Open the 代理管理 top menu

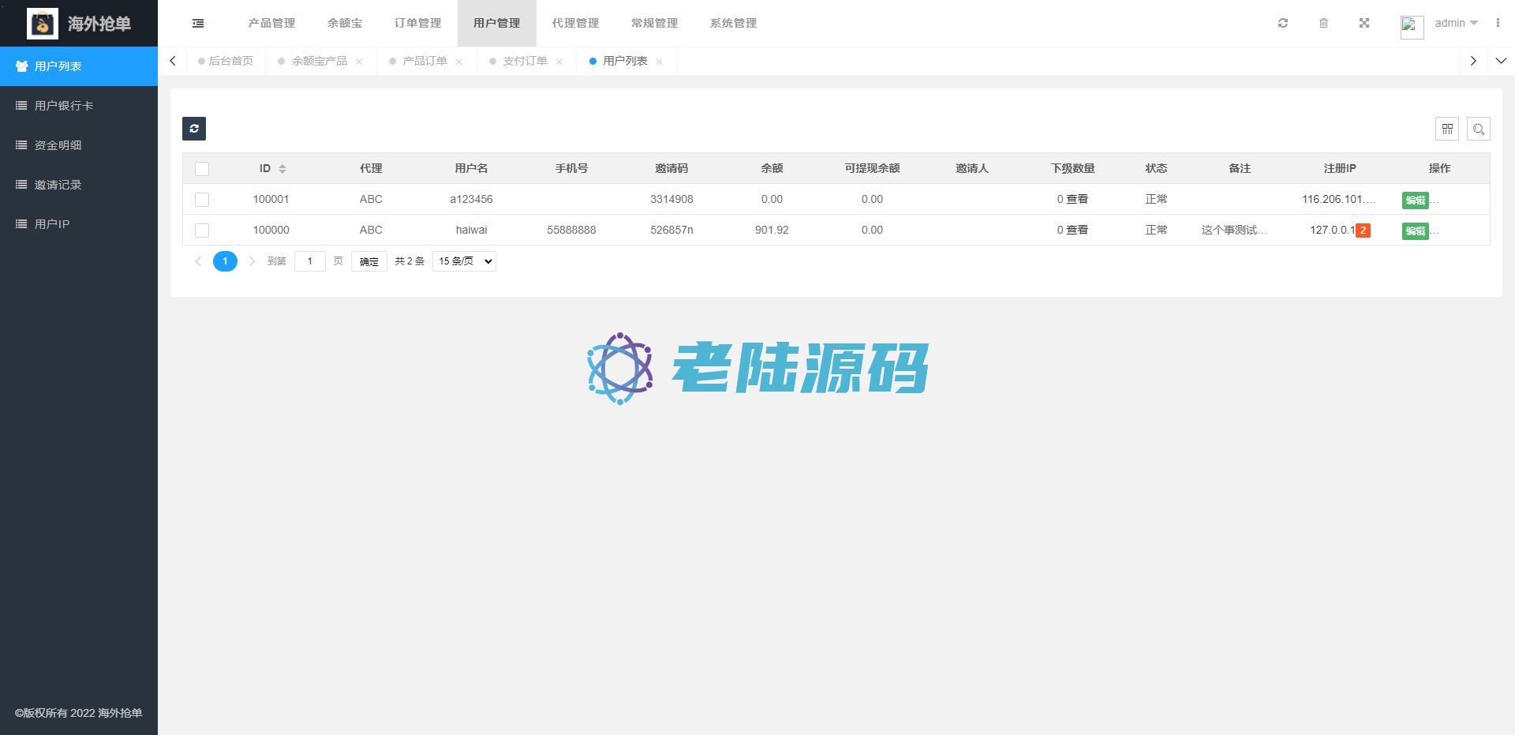tap(575, 24)
